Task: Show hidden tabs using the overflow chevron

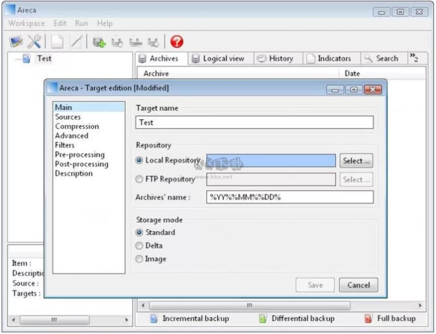Action: click(x=413, y=58)
